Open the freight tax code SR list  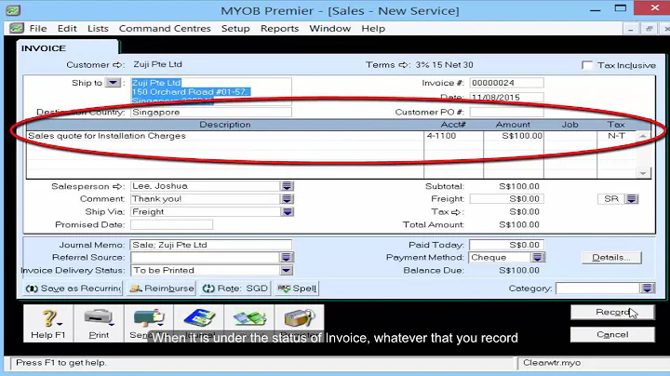632,198
